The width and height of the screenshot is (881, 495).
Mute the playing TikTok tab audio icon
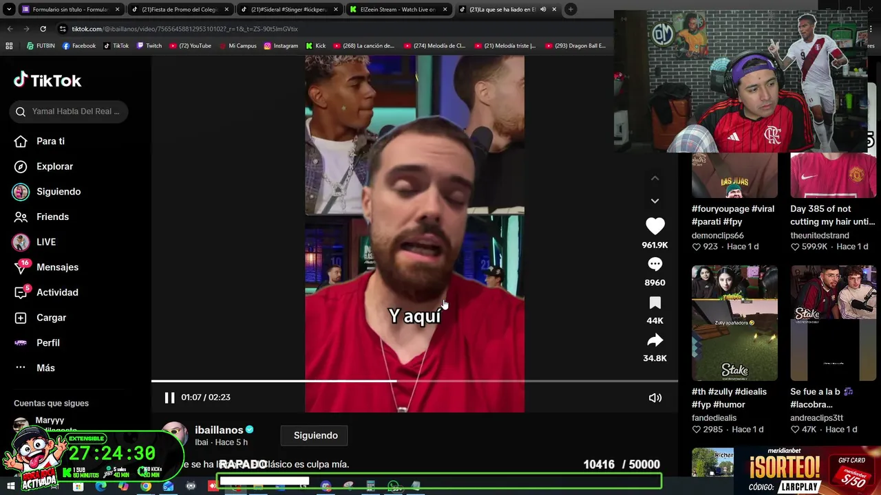click(543, 10)
